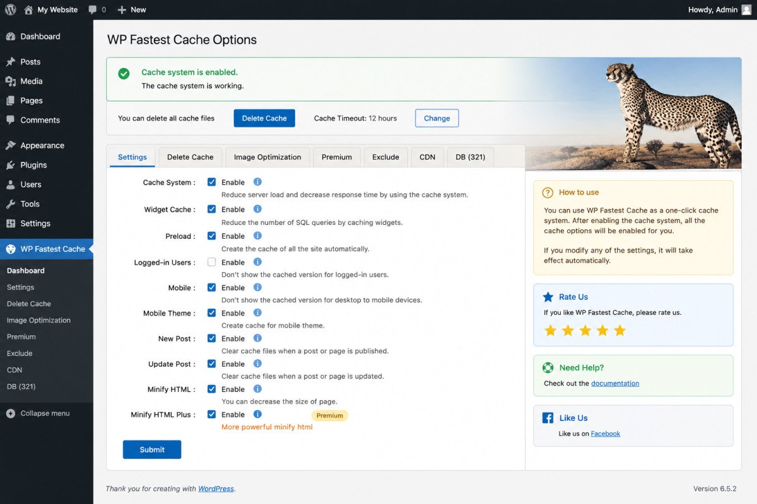The height and width of the screenshot is (504, 757).
Task: Toggle the Update Post checkbox
Action: coord(212,364)
